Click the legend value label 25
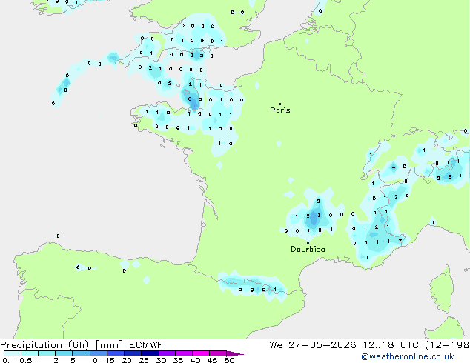The height and width of the screenshot is (363, 470). 144,360
